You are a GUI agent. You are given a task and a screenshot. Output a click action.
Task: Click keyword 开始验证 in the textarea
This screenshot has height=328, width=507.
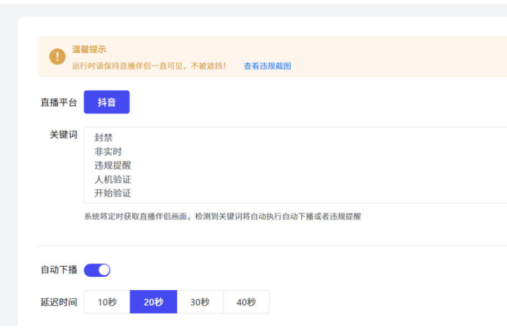tap(112, 193)
